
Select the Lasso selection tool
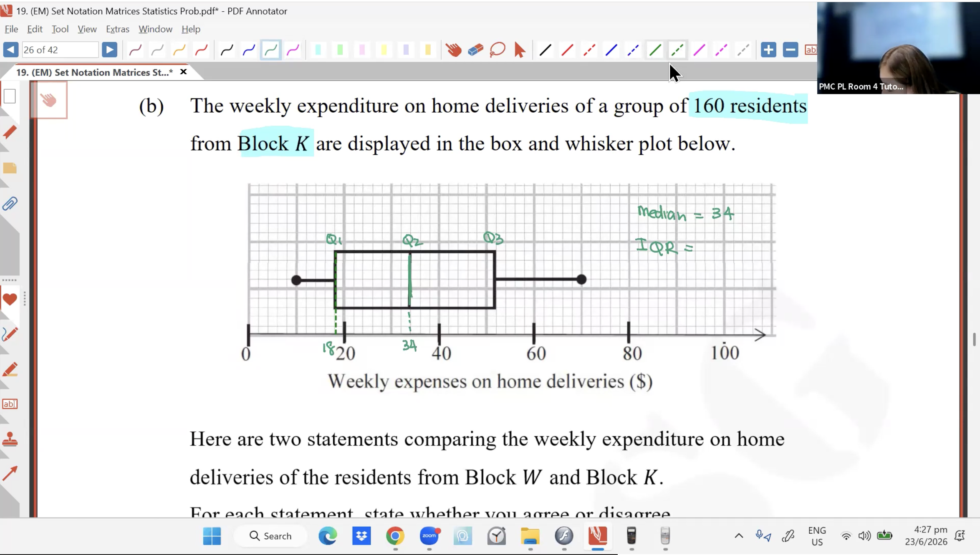tap(498, 50)
